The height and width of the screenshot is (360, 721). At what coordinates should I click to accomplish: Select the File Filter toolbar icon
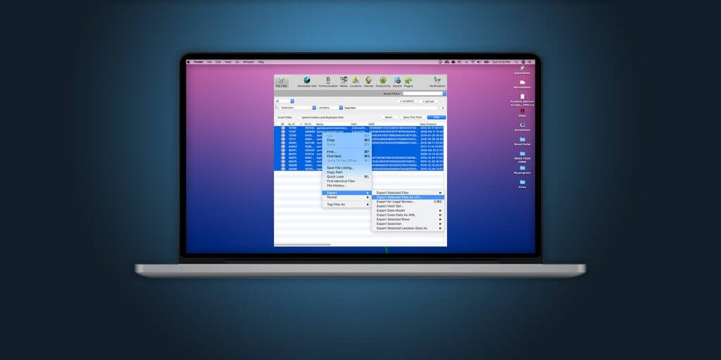point(282,82)
